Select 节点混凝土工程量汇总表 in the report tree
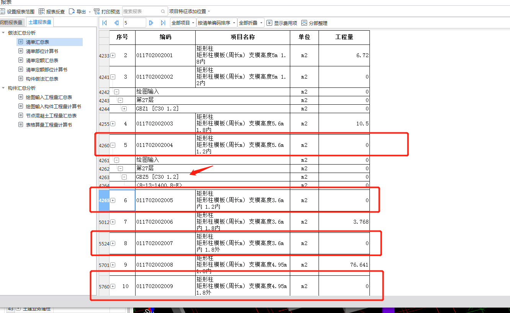The width and height of the screenshot is (510, 313). 51,116
